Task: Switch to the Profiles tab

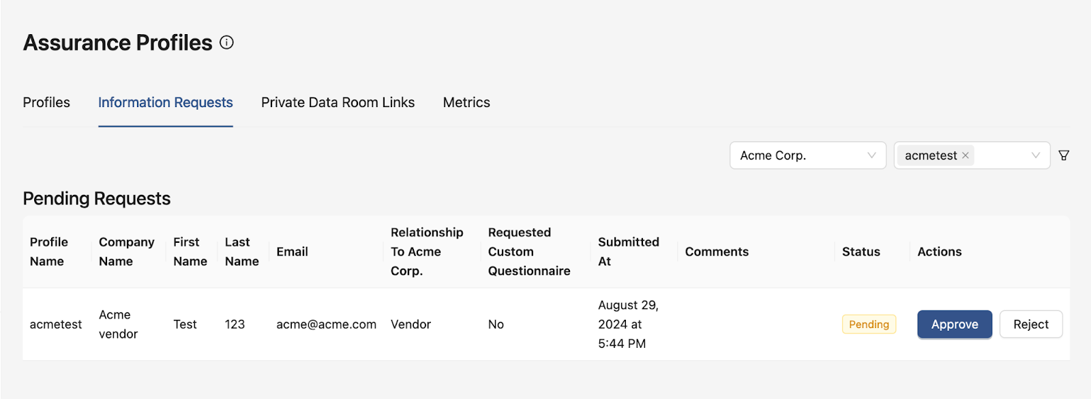Action: tap(46, 102)
